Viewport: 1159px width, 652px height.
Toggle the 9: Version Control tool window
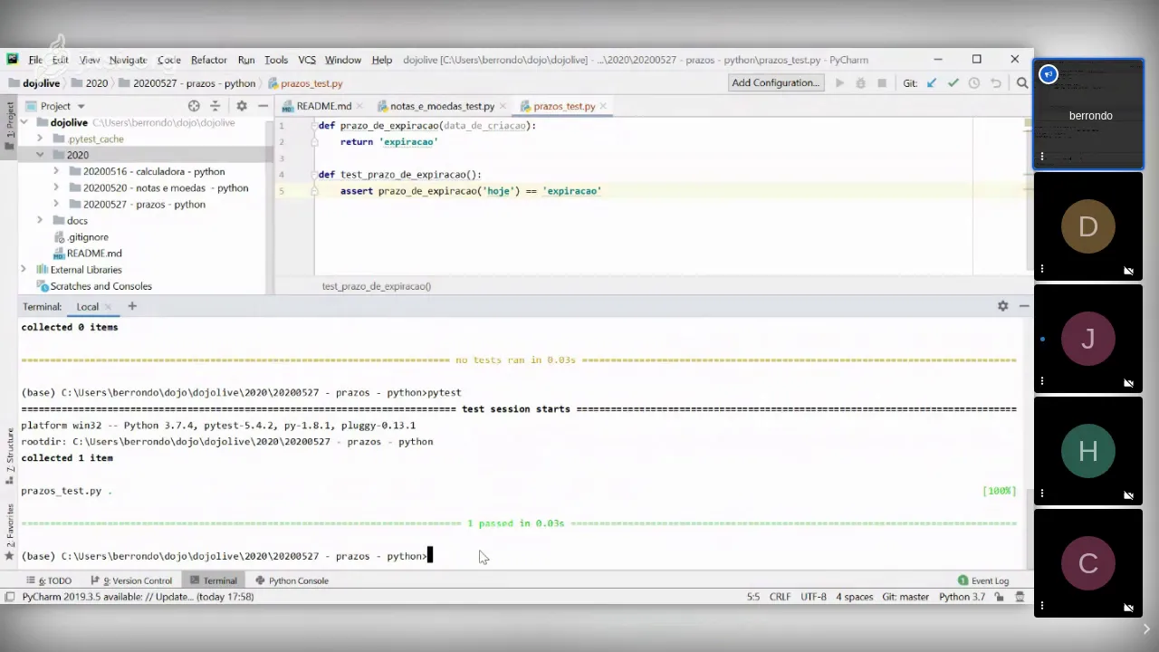coord(131,580)
